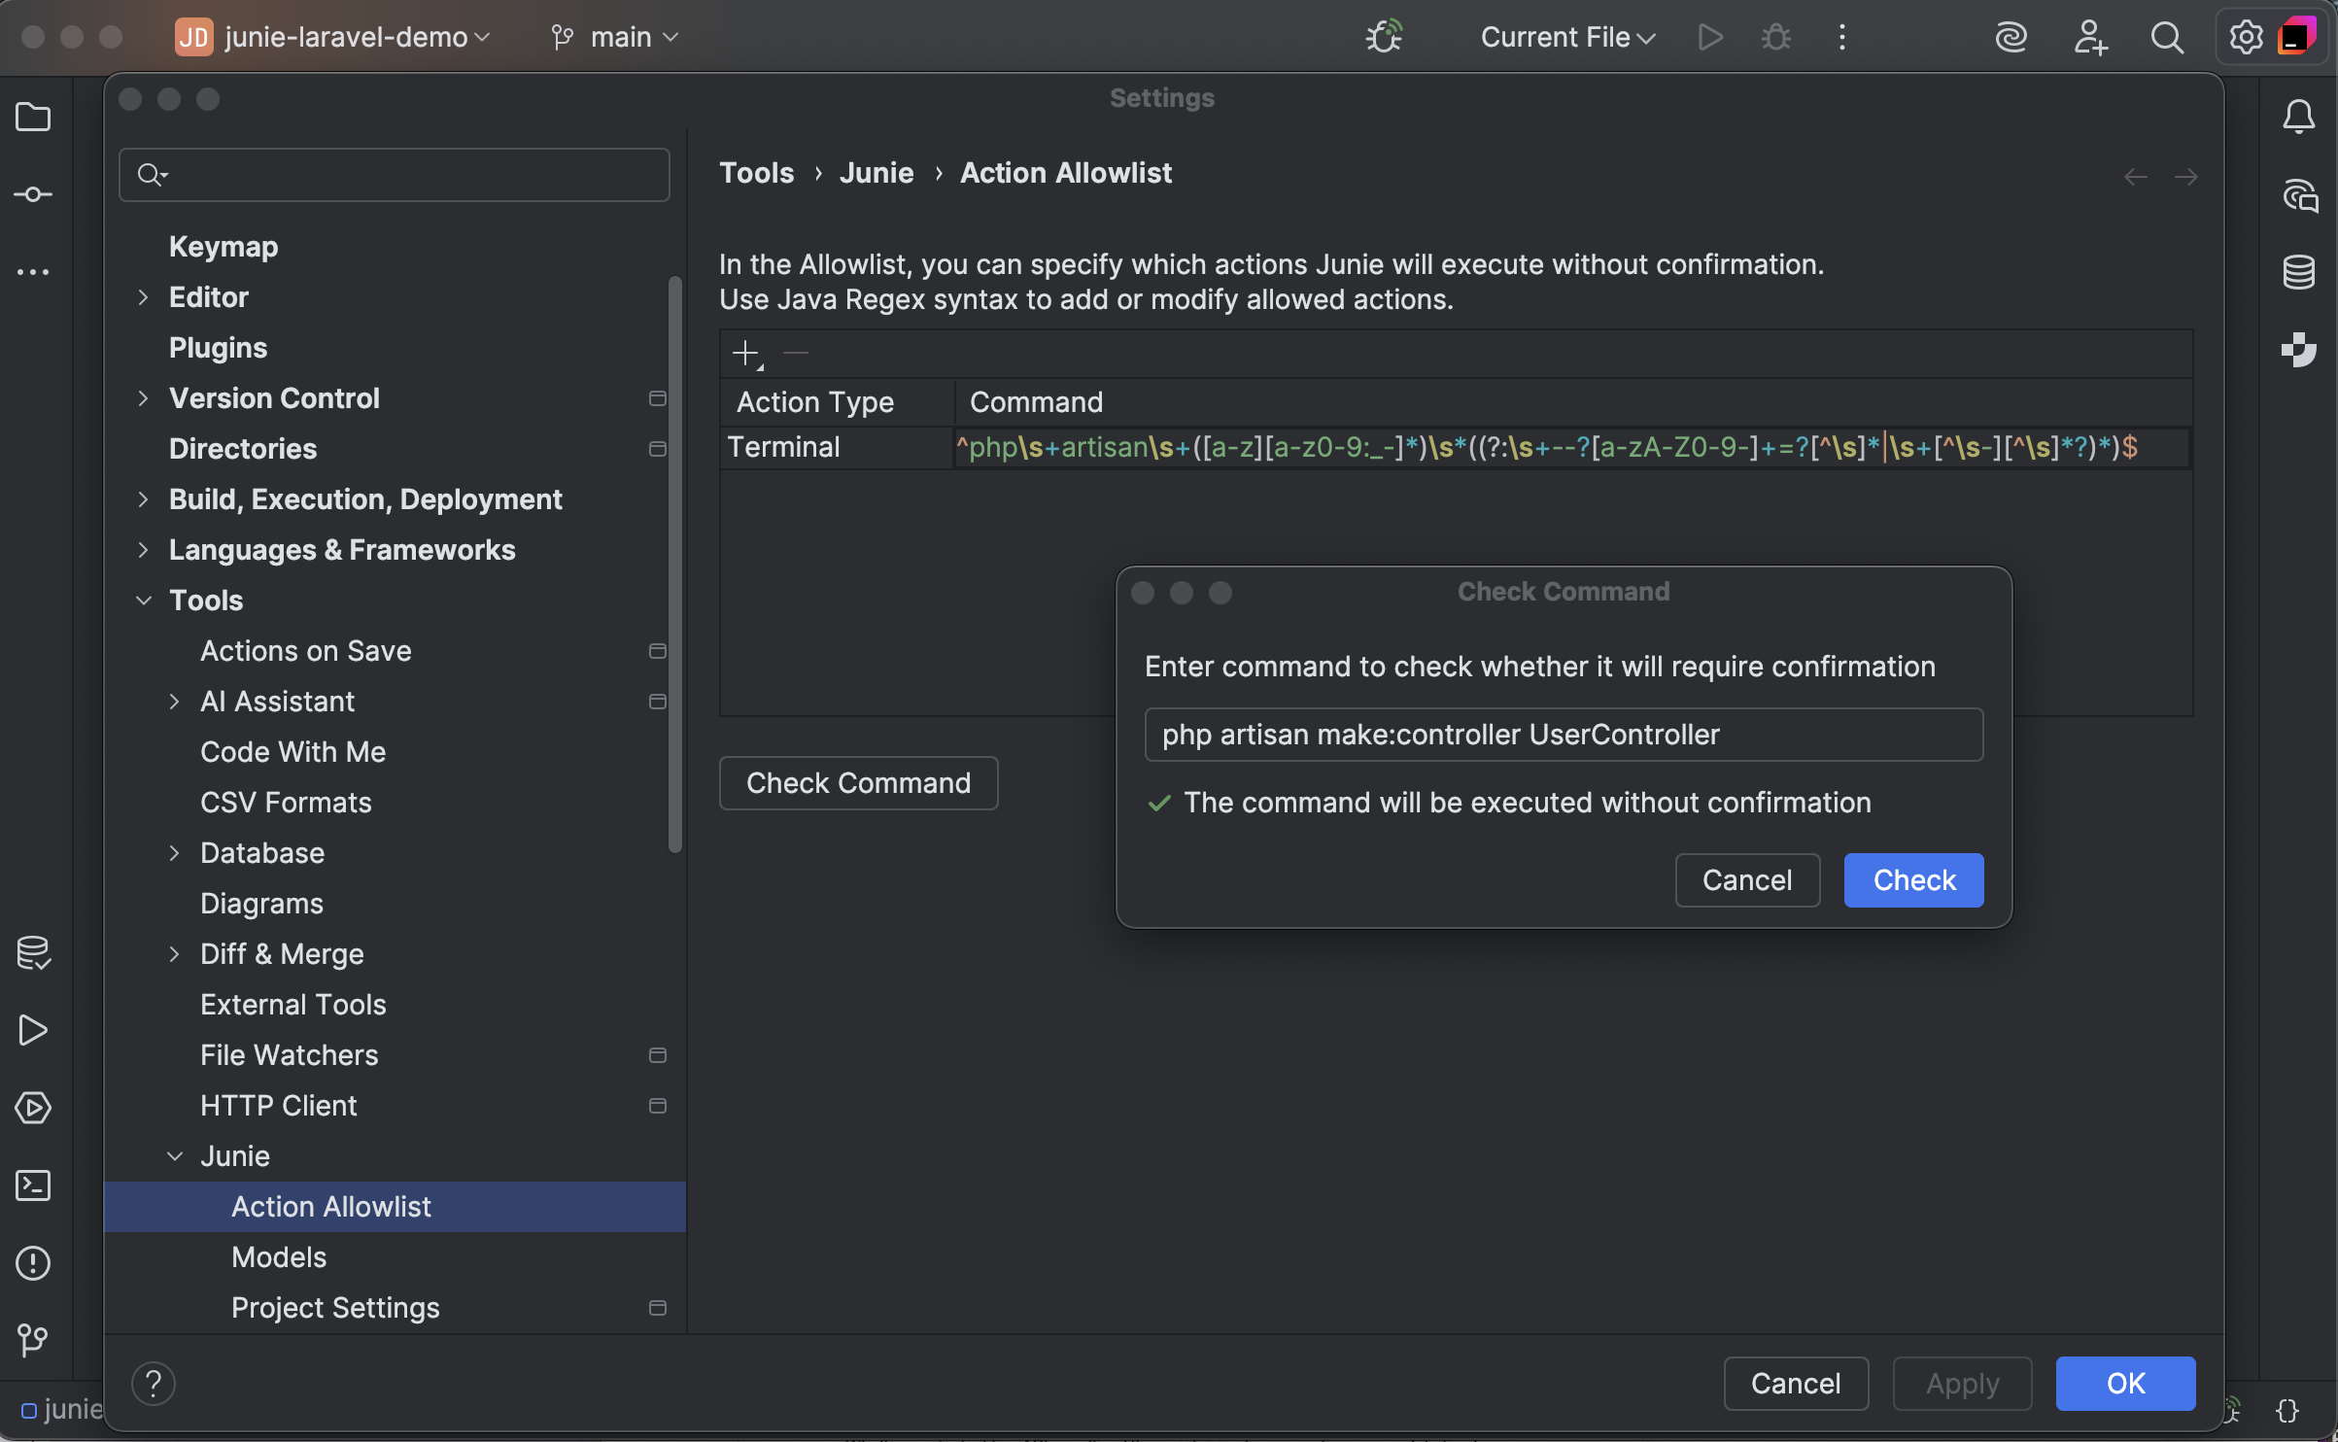The width and height of the screenshot is (2338, 1442).
Task: Open the IDE settings gear icon
Action: (2245, 37)
